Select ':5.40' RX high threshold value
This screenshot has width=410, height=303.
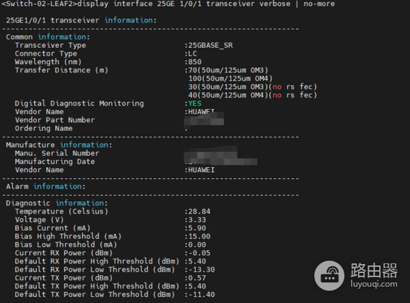click(x=195, y=261)
